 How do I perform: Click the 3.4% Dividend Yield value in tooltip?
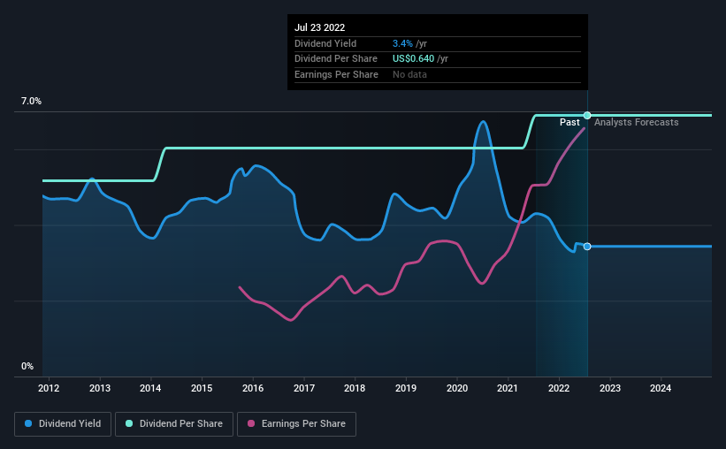[x=402, y=43]
